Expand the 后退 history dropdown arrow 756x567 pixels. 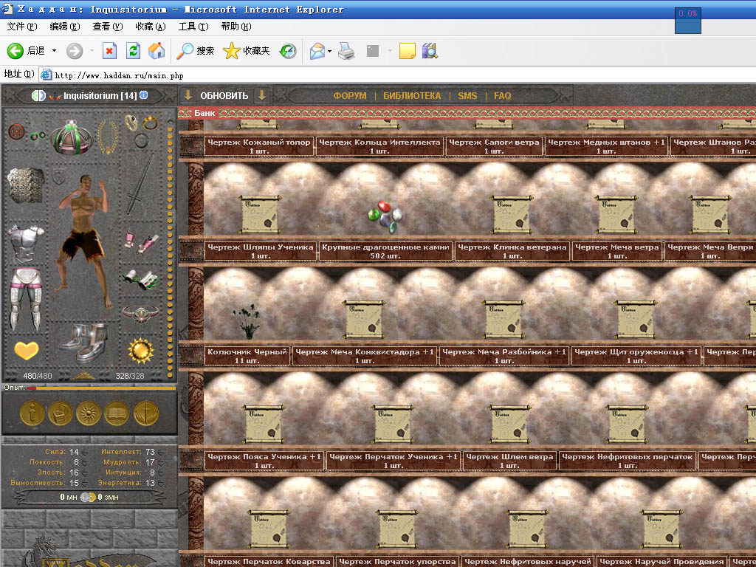coord(54,51)
